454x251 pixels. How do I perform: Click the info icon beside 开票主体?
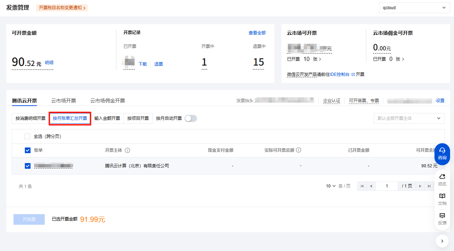click(x=127, y=150)
